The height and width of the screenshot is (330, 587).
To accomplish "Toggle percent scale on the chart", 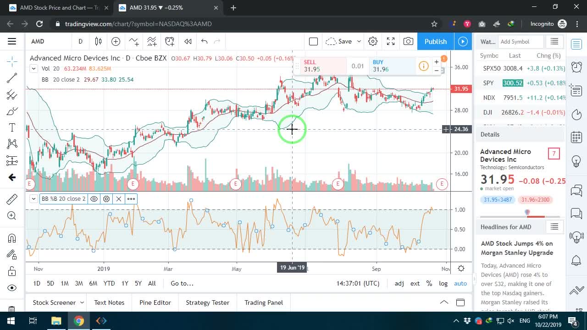I will (429, 283).
